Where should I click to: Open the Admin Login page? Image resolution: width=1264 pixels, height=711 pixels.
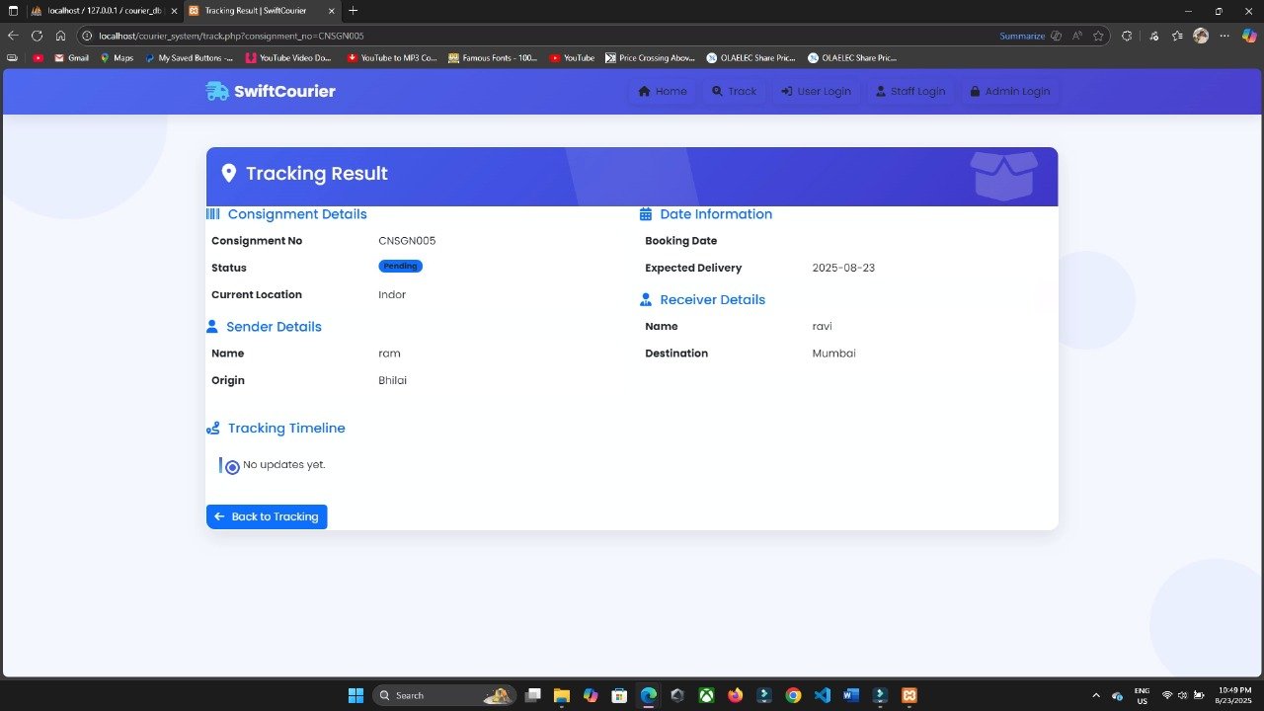1009,92
